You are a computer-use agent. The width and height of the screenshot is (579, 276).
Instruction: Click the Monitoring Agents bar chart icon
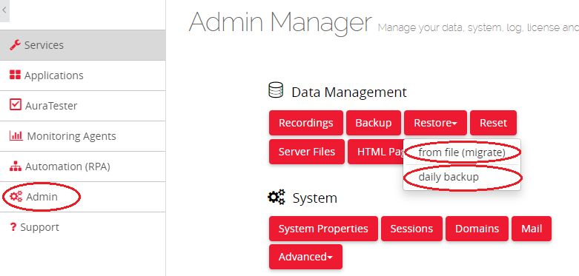click(16, 135)
